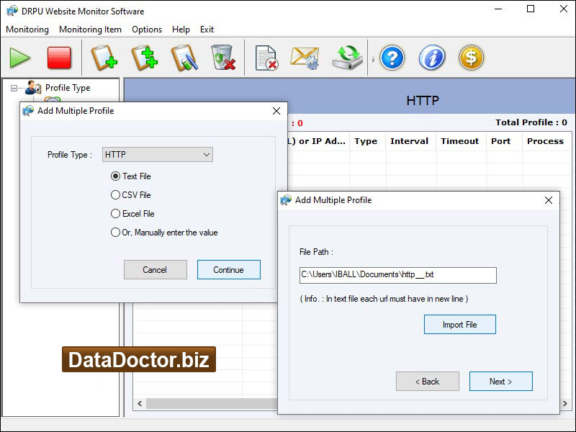Open the about info icon

pyautogui.click(x=432, y=58)
